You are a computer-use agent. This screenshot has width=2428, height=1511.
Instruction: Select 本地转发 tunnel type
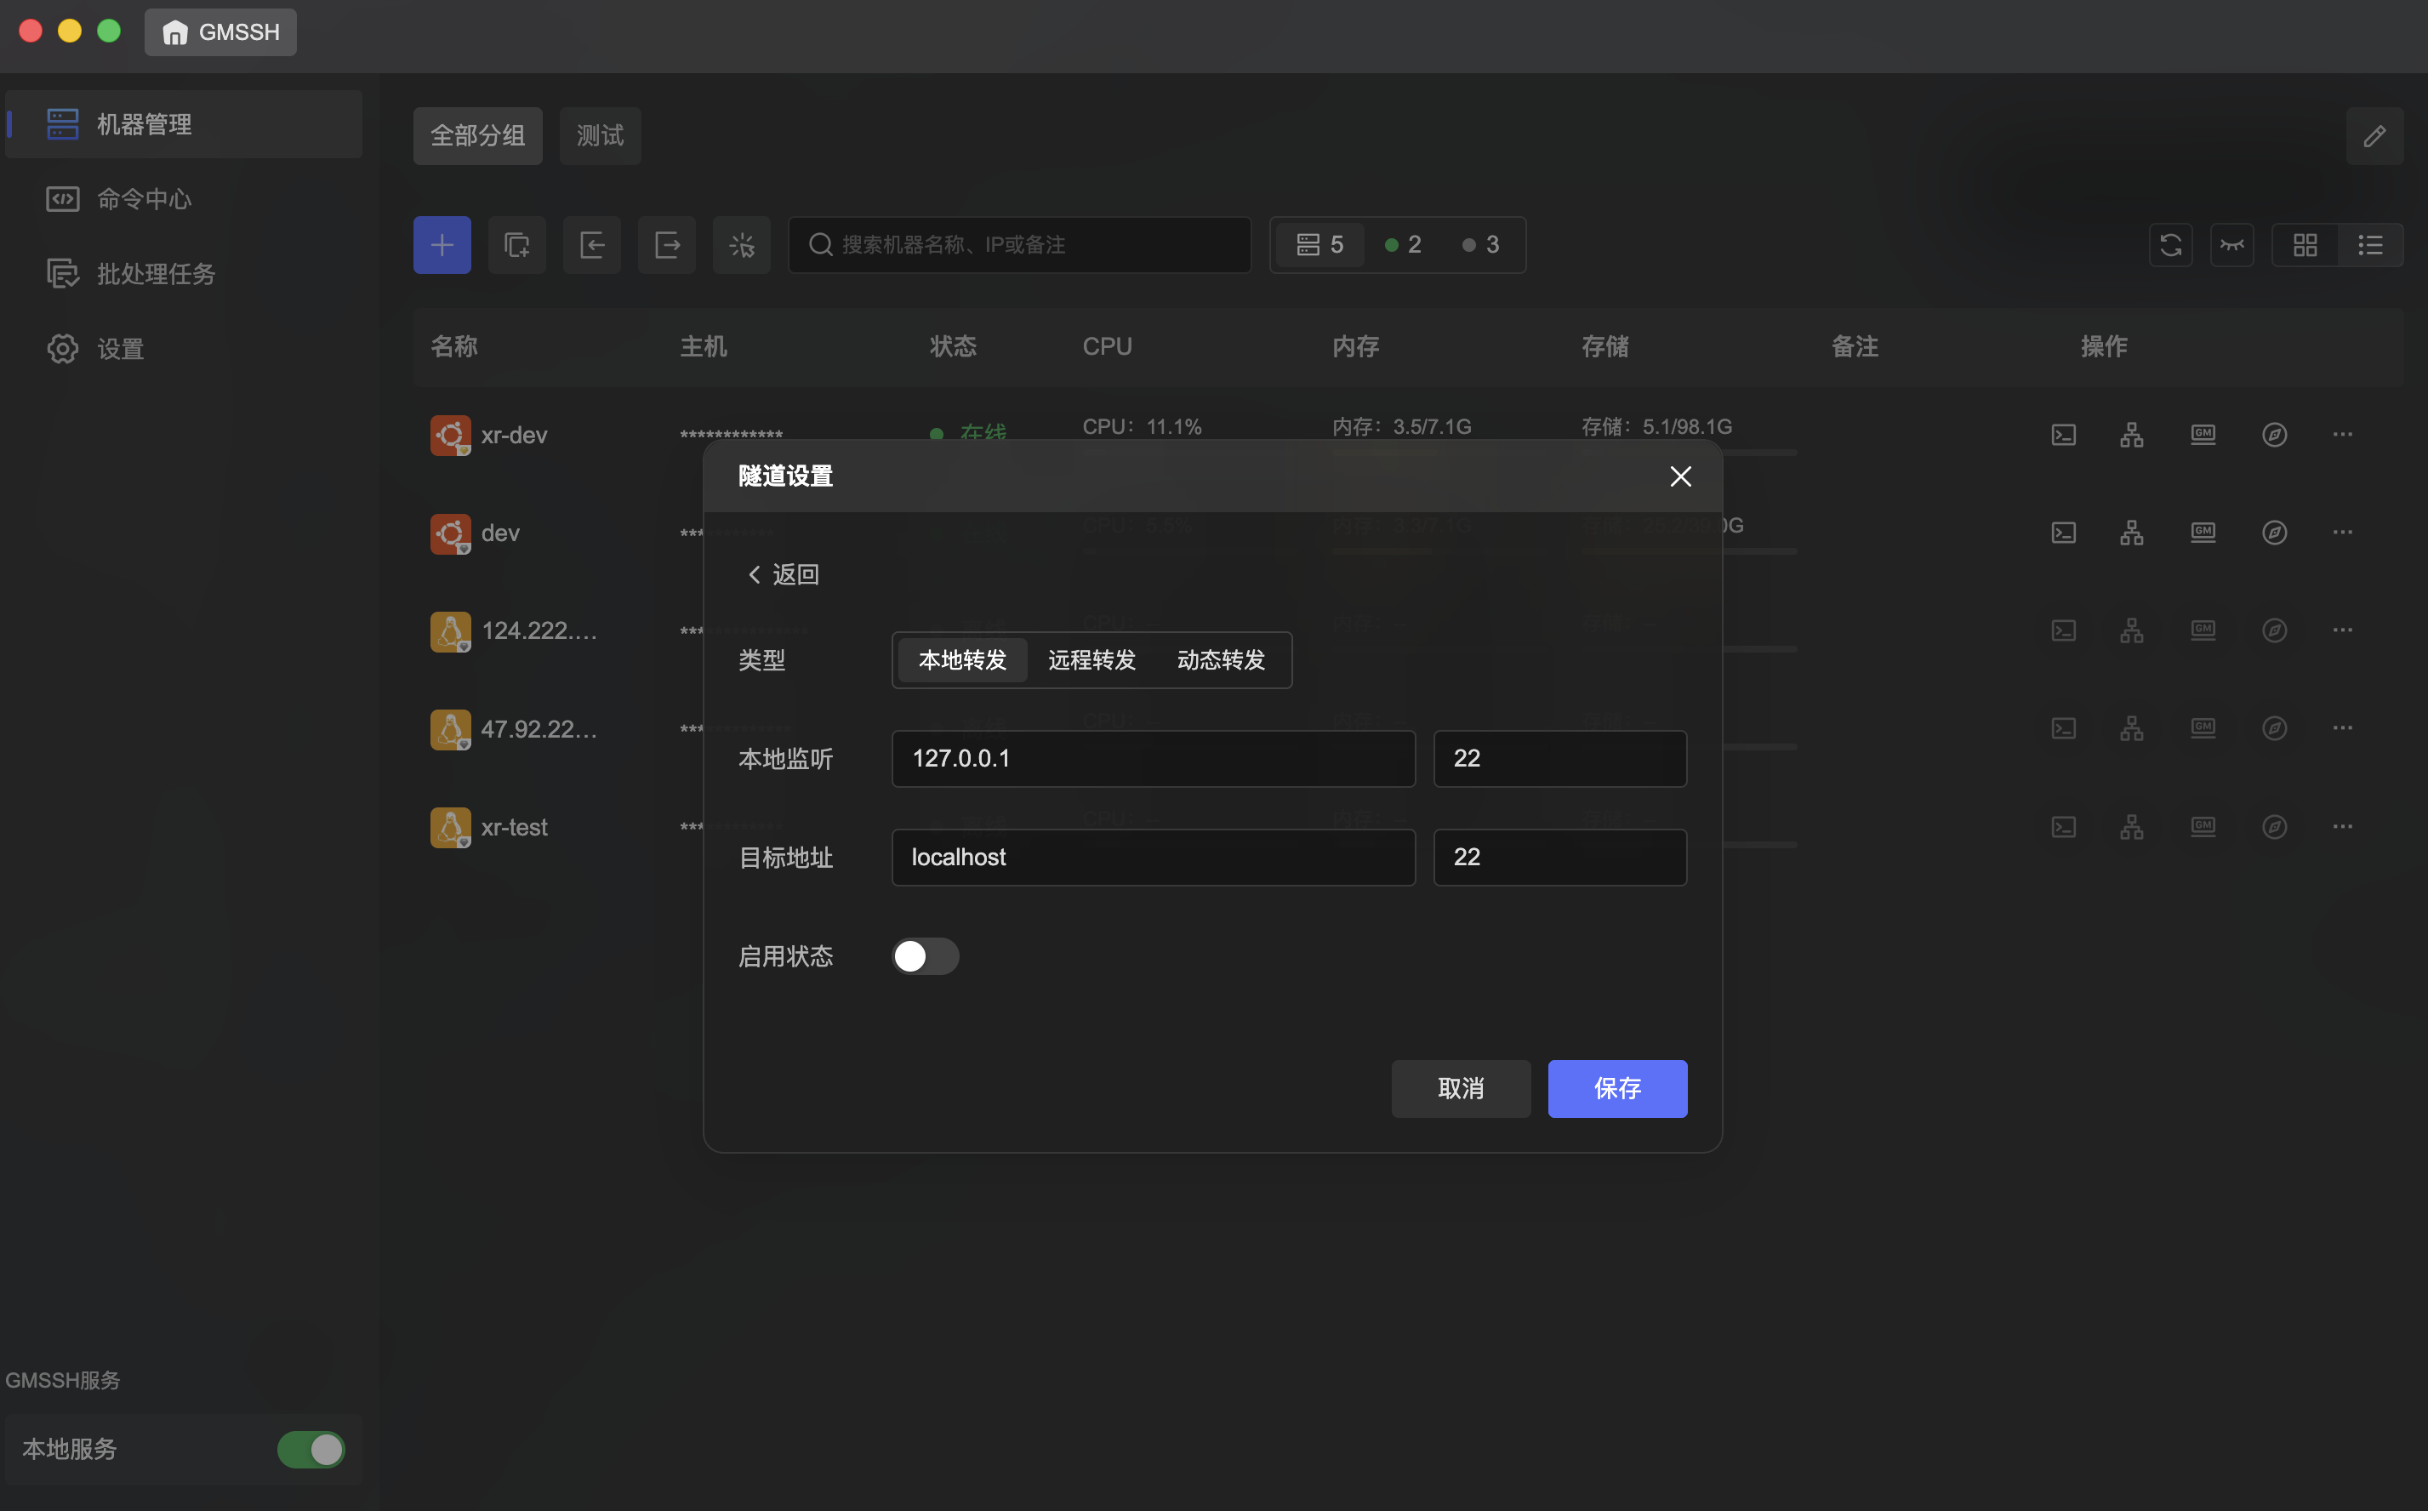click(x=962, y=660)
